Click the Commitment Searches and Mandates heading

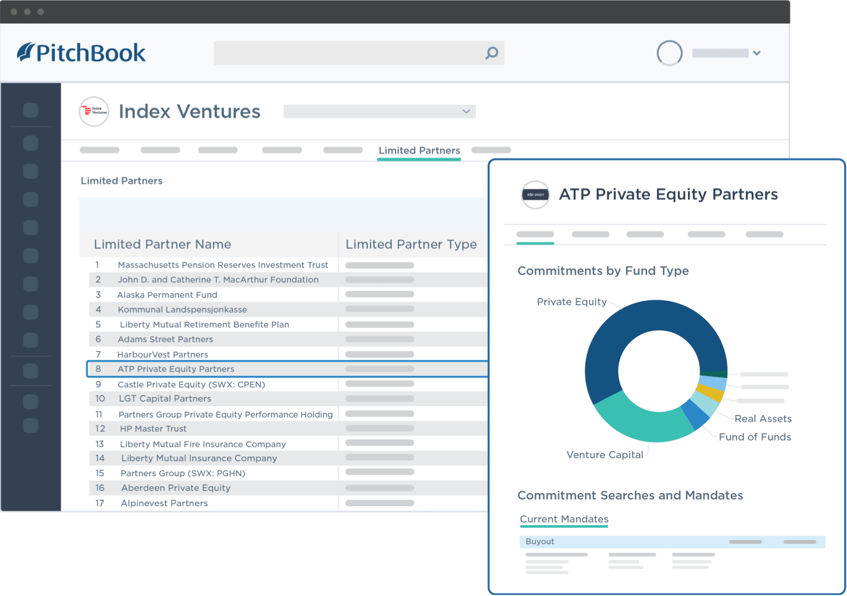point(630,495)
